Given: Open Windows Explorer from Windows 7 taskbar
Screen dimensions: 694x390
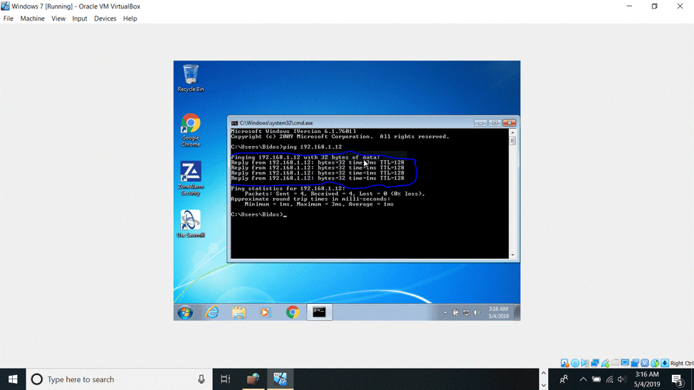Looking at the screenshot, I should (238, 312).
